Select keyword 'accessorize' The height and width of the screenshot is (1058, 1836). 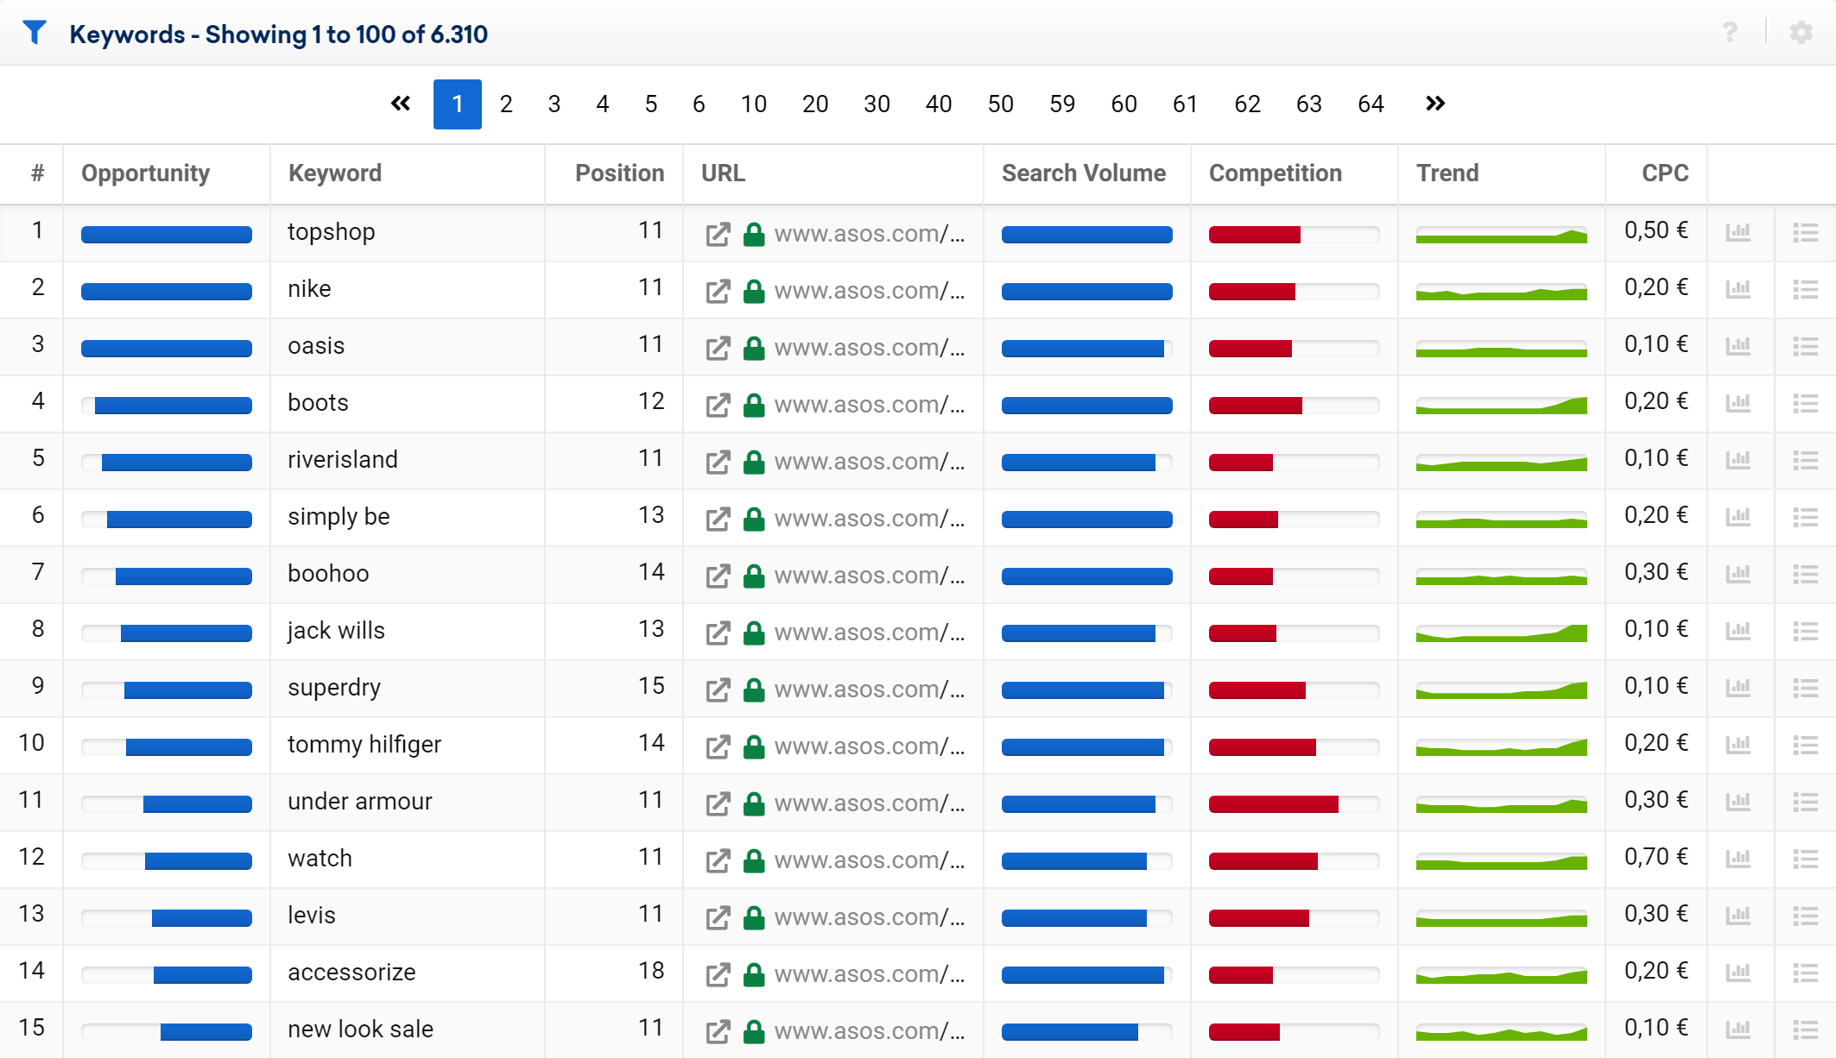pos(351,973)
